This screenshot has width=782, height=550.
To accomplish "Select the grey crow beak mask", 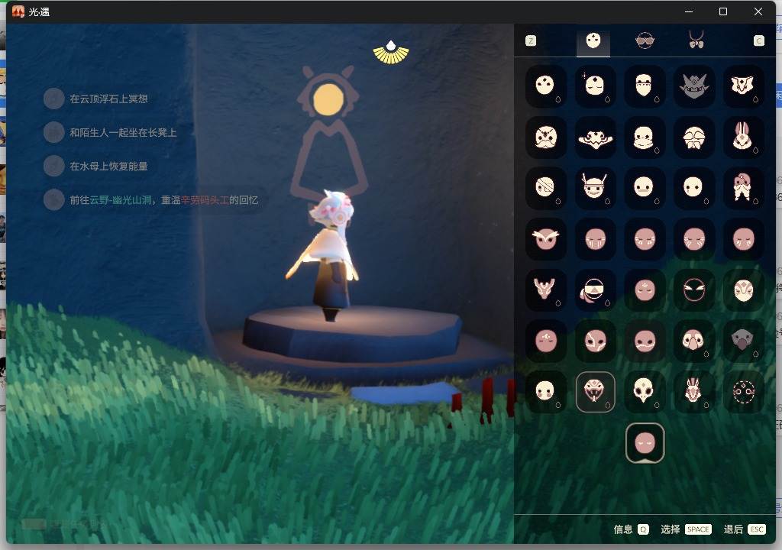I will coord(743,341).
